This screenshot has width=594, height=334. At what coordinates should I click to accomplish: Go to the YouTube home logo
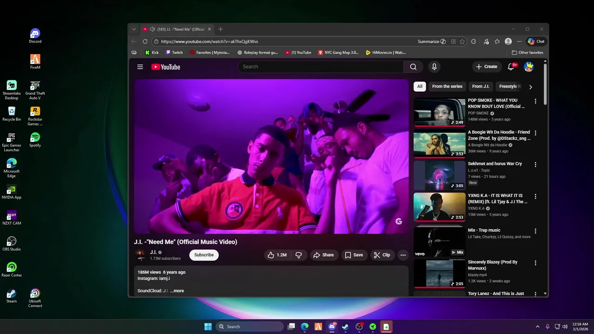[166, 67]
